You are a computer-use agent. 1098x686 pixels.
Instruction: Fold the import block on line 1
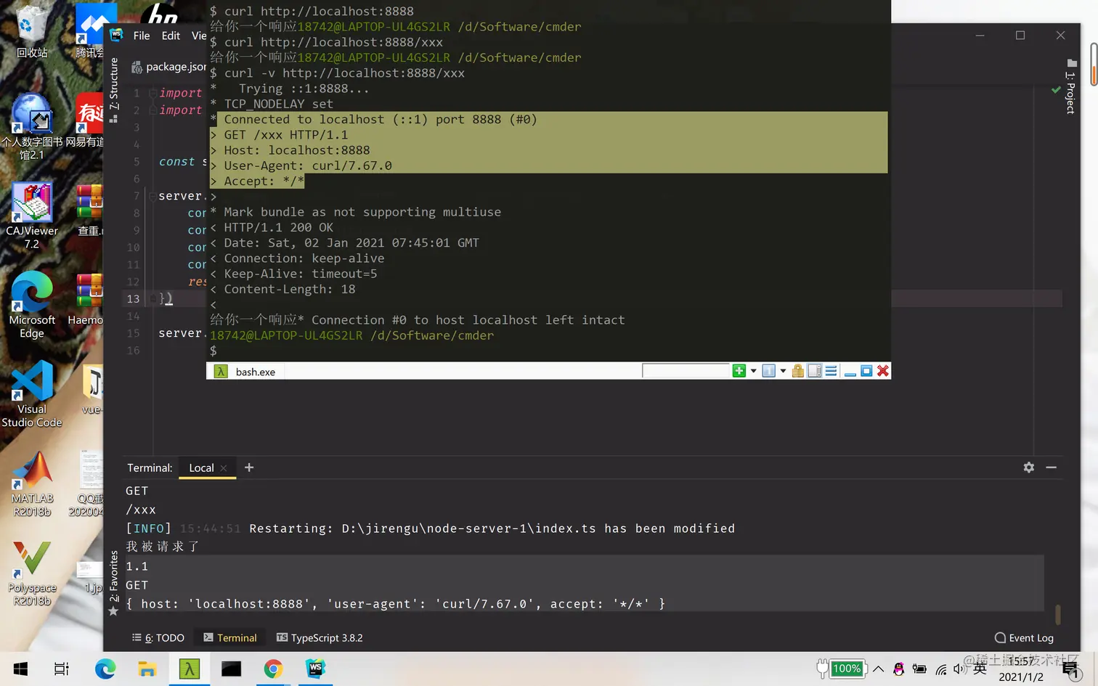click(152, 93)
